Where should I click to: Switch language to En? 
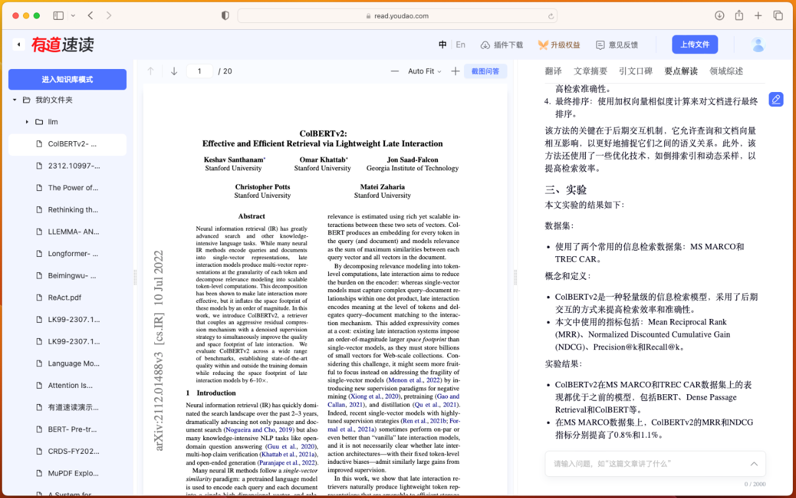(x=461, y=45)
